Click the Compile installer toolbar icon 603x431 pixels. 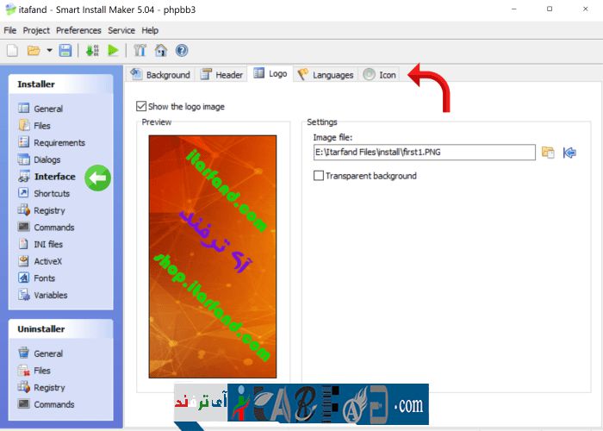coord(92,51)
